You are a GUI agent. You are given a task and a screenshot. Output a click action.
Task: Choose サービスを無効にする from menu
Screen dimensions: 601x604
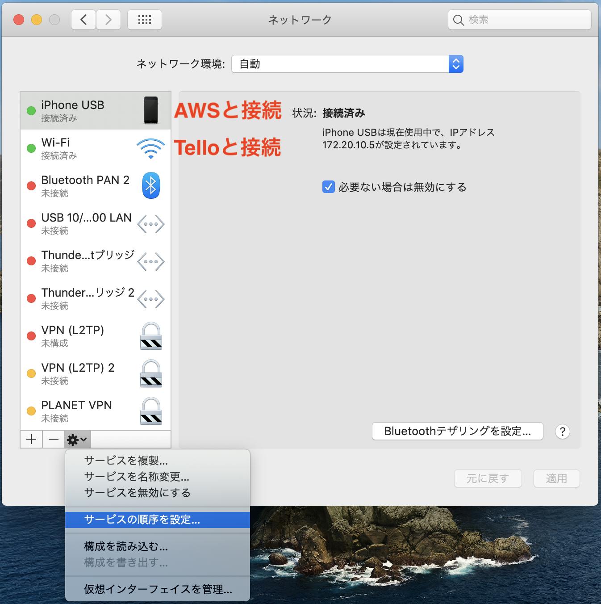(x=158, y=493)
